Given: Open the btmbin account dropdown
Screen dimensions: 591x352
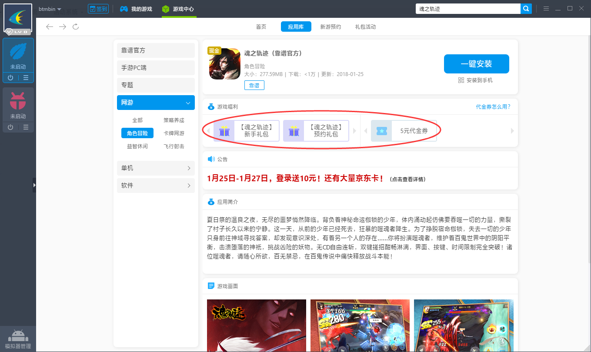Looking at the screenshot, I should pyautogui.click(x=50, y=9).
